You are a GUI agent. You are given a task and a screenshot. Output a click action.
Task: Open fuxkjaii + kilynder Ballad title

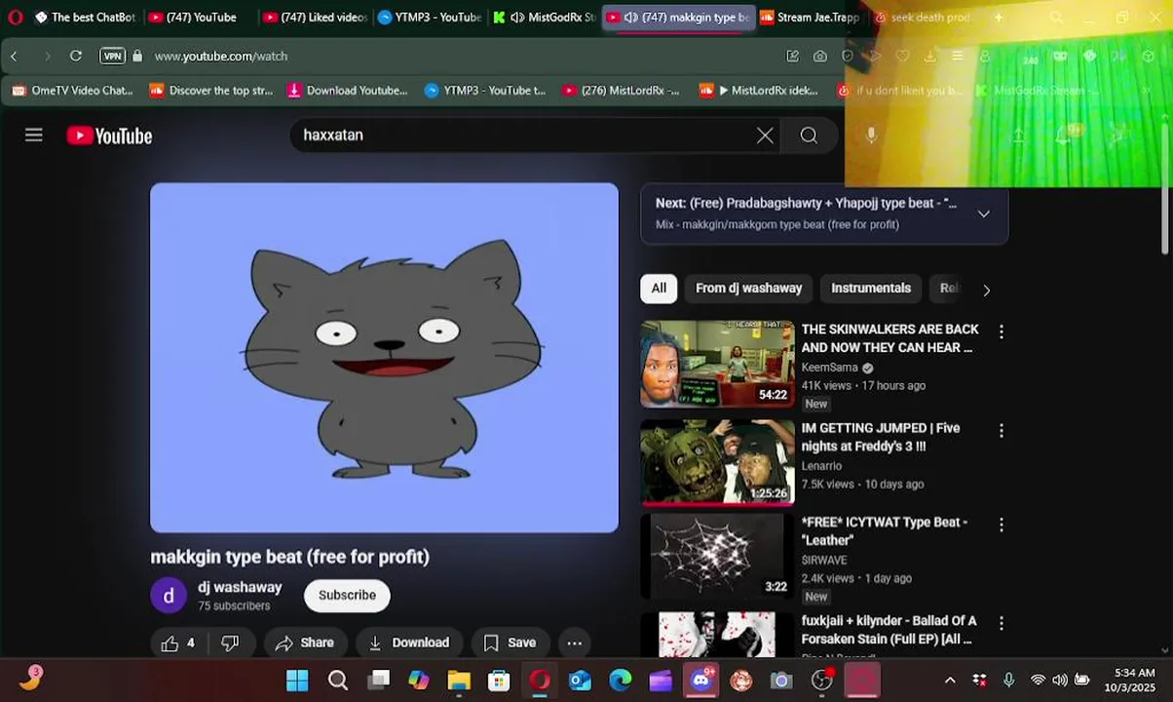click(x=889, y=630)
